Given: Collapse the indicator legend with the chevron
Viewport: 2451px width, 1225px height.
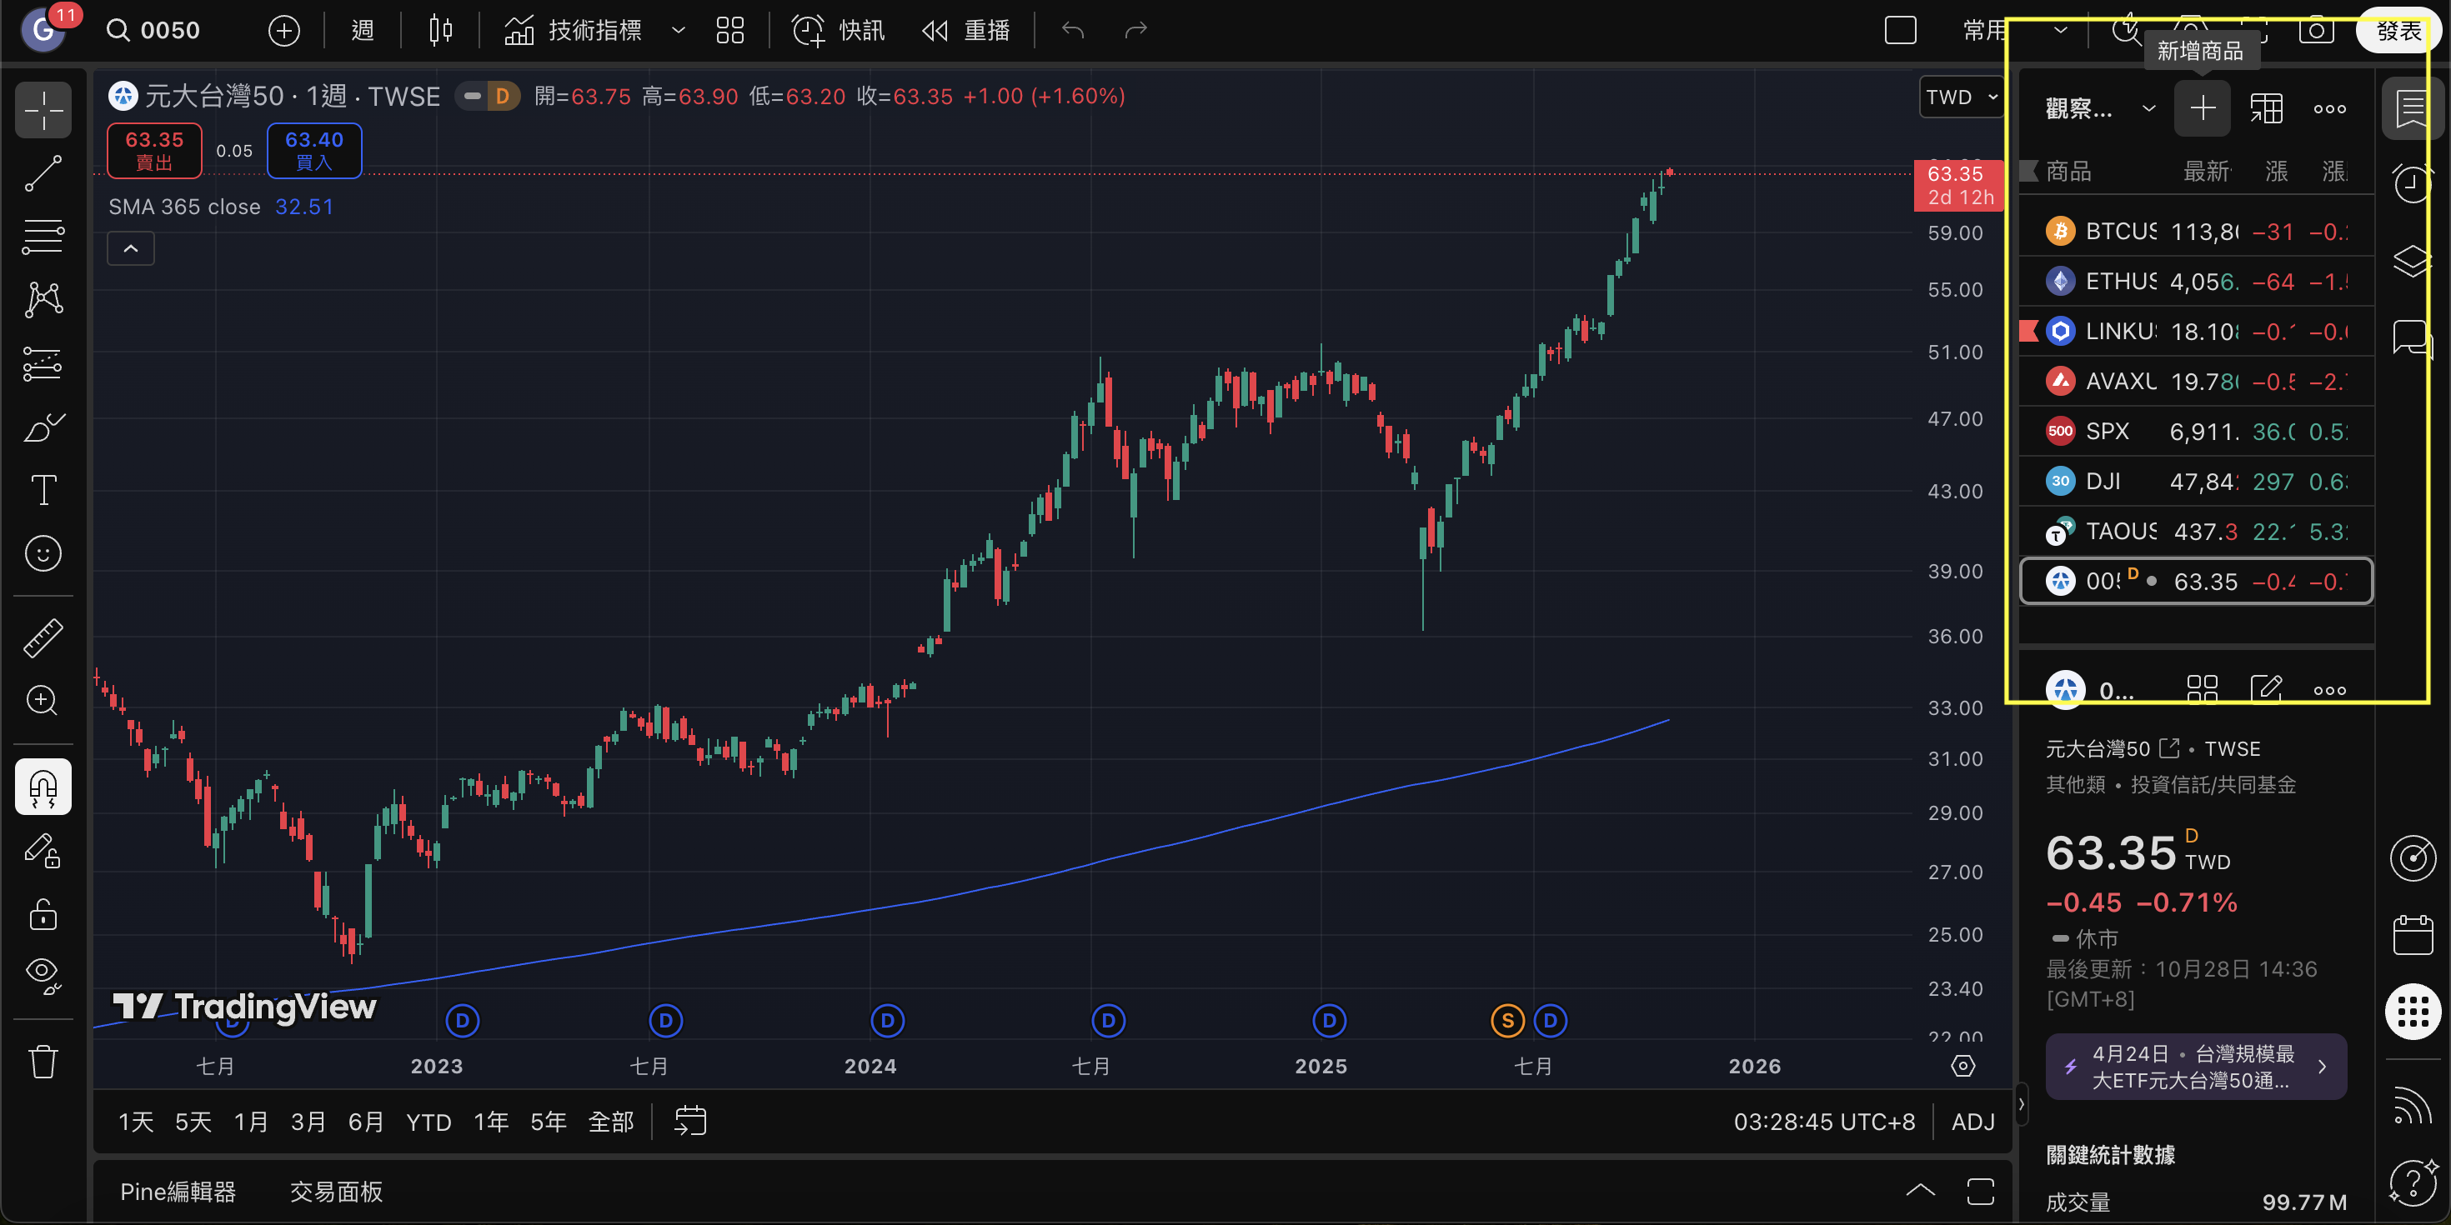Looking at the screenshot, I should tap(130, 249).
